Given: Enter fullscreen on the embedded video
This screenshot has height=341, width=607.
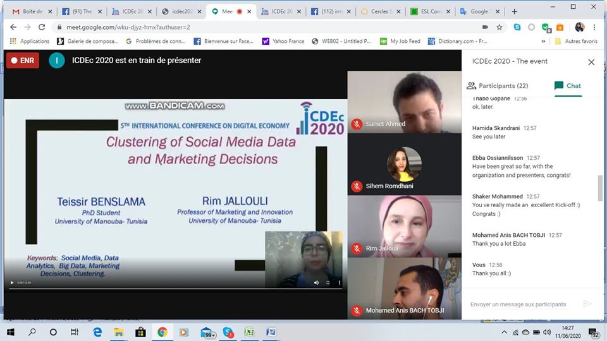Looking at the screenshot, I should pyautogui.click(x=328, y=283).
